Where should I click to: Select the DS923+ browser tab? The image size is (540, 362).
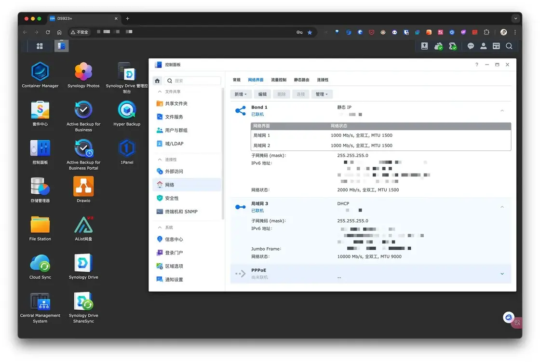84,19
